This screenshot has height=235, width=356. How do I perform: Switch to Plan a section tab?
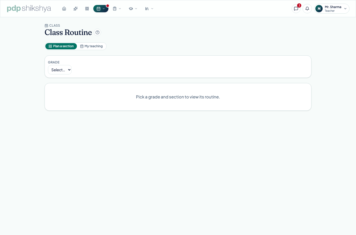coord(61,46)
